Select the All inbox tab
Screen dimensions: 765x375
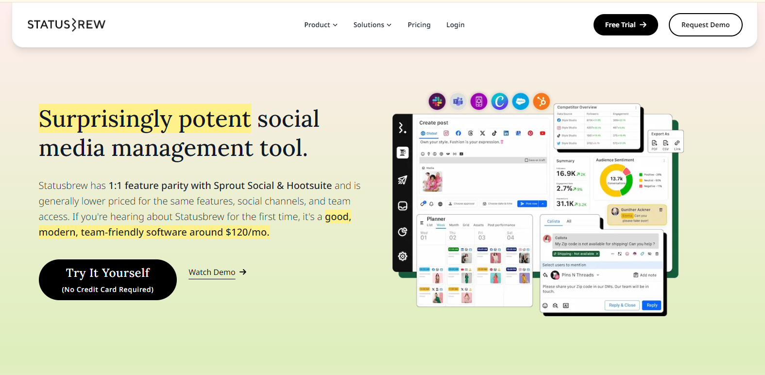pos(569,222)
